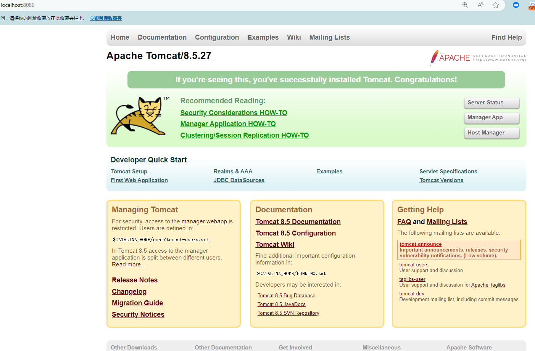Viewport: 535px width, 351px height.
Task: Click the read aloud icon in address bar
Action: [480, 5]
